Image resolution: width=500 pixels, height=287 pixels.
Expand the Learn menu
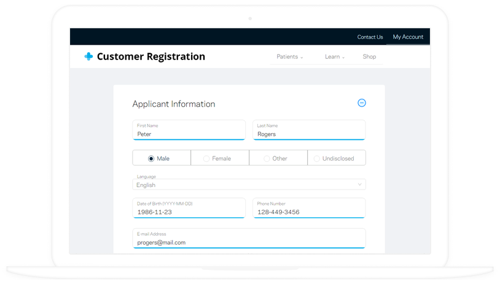(335, 56)
